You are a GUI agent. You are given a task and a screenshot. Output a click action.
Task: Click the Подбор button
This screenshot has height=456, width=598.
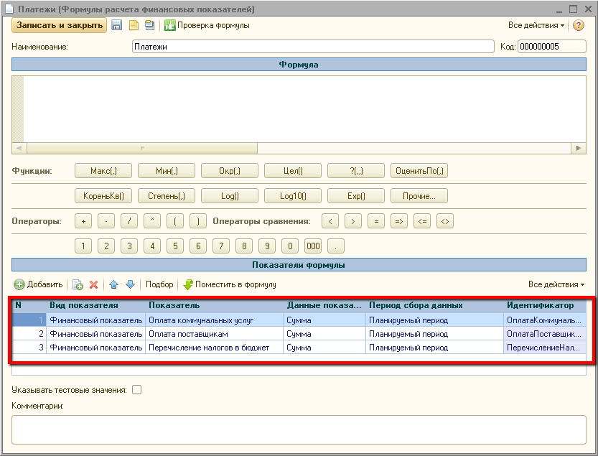click(159, 284)
